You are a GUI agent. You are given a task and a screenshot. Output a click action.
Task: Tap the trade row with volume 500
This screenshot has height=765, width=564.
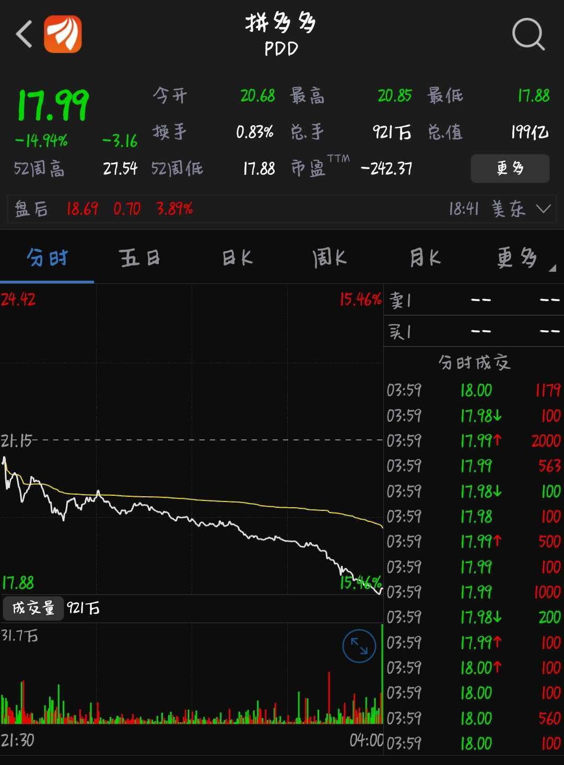point(474,542)
